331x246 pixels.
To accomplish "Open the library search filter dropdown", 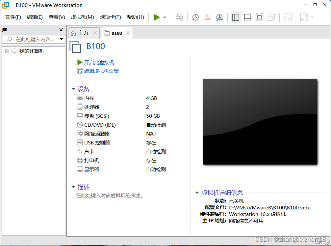I will click(x=62, y=39).
